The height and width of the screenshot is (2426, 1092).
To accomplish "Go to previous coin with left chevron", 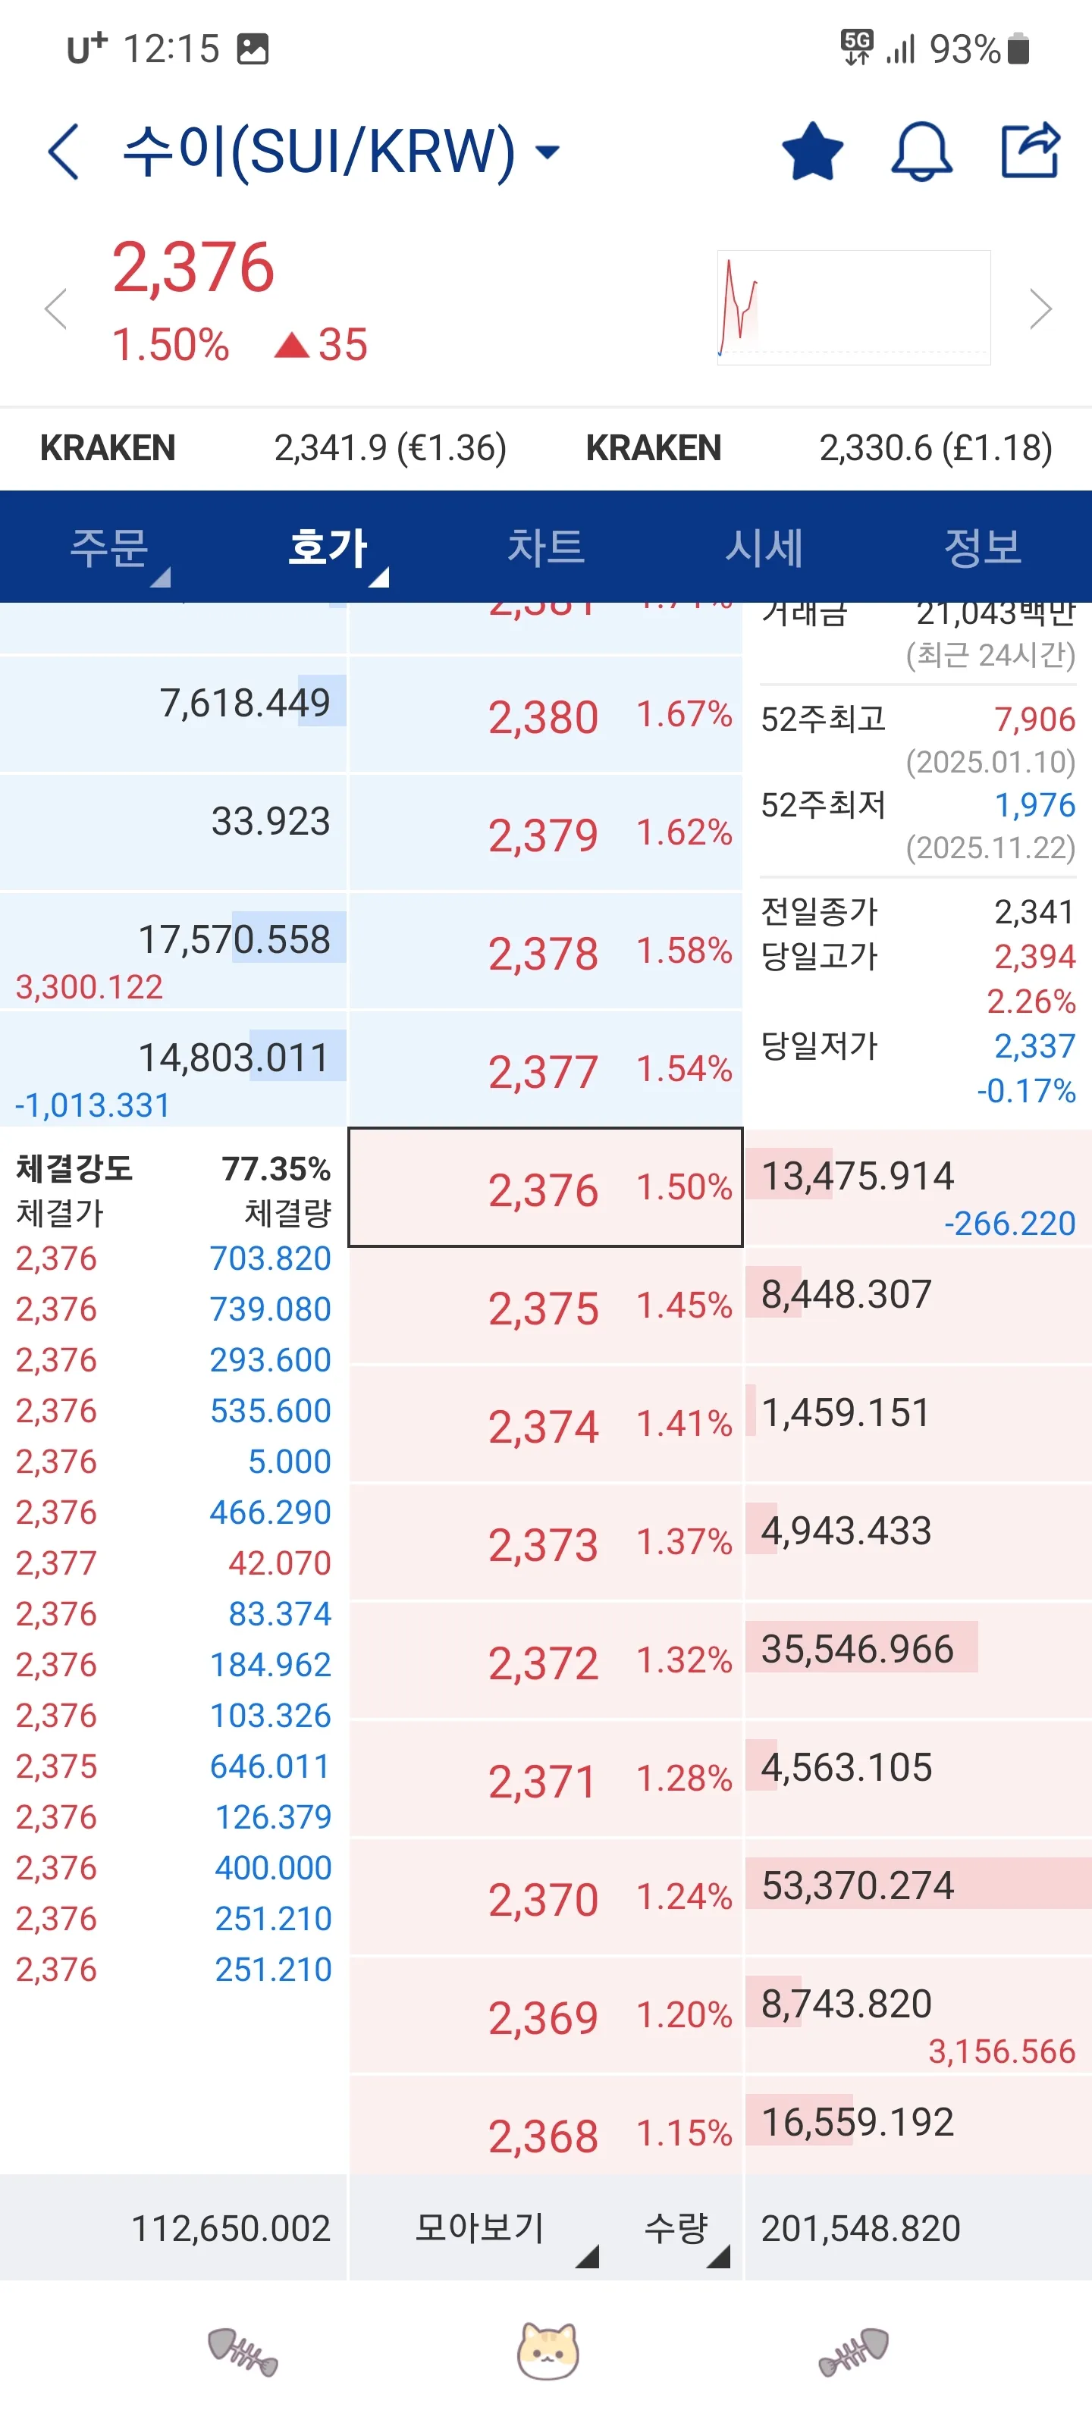I will pos(57,309).
